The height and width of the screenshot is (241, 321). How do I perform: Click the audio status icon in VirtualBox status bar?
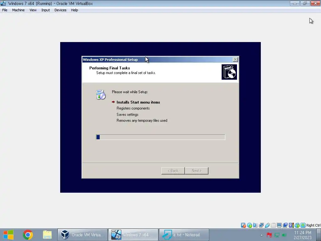coord(255,225)
